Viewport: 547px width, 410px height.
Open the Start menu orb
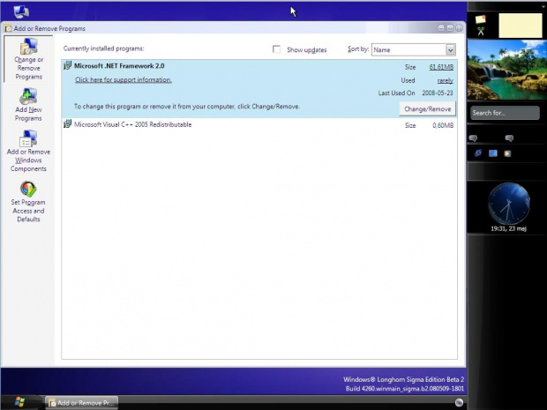pos(19,402)
